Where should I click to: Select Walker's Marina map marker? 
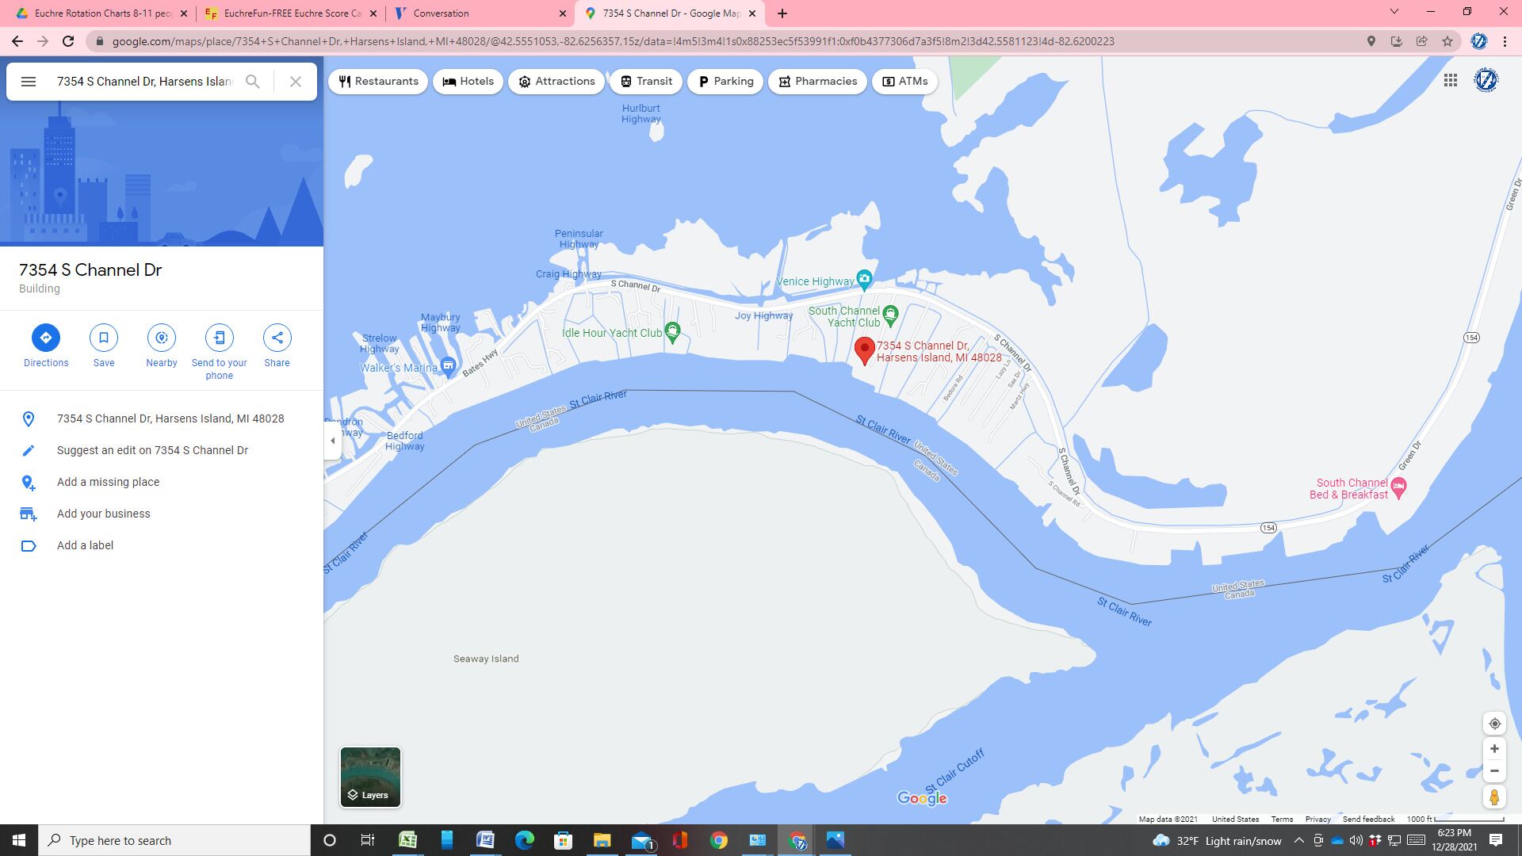tap(448, 366)
